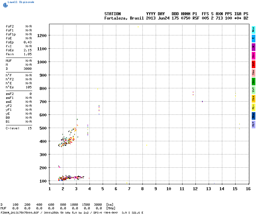The width and height of the screenshot is (265, 215).
Task: Pick the lavender Hi+ legend swatch
Action: (253, 125)
